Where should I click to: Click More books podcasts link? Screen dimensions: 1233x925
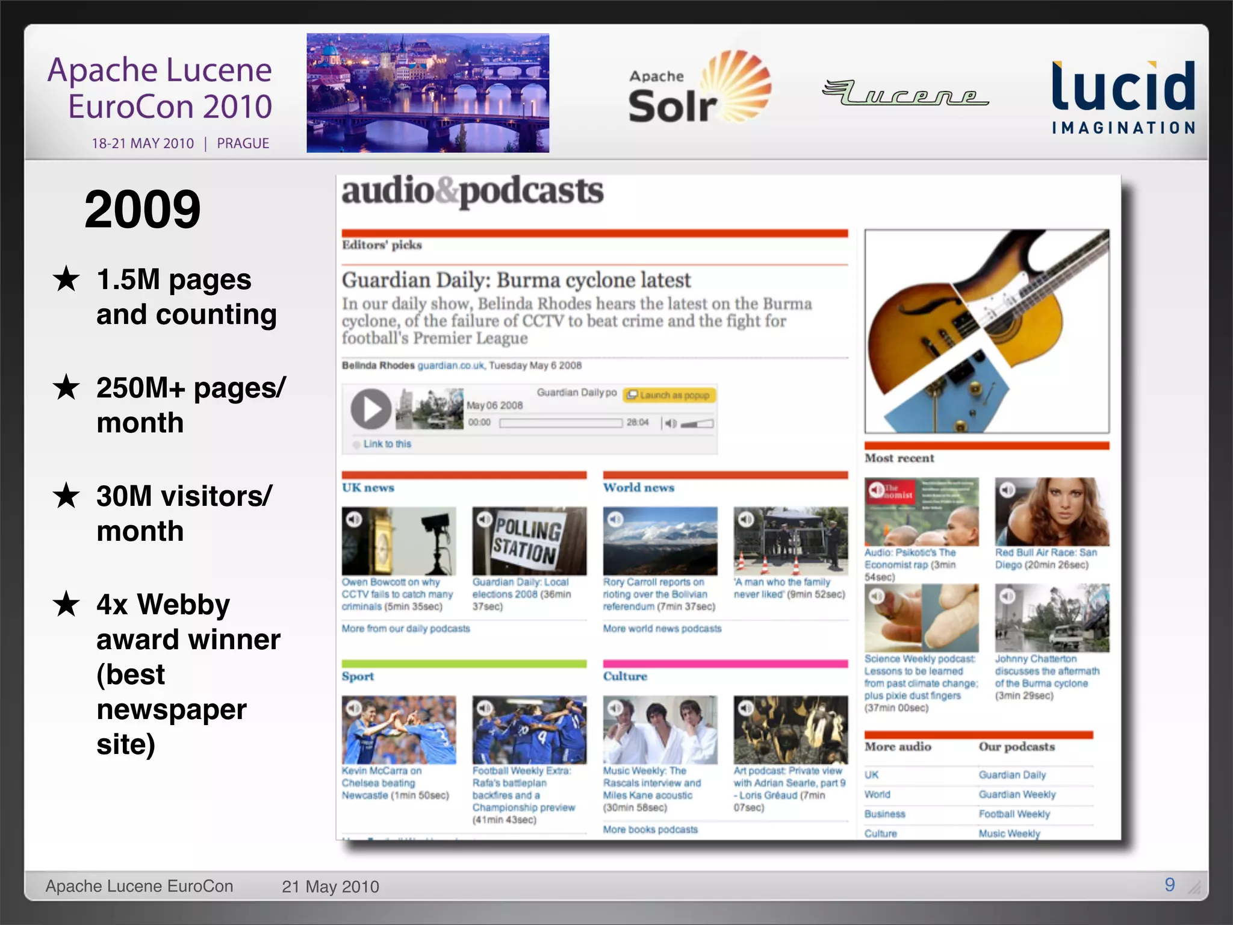650,830
